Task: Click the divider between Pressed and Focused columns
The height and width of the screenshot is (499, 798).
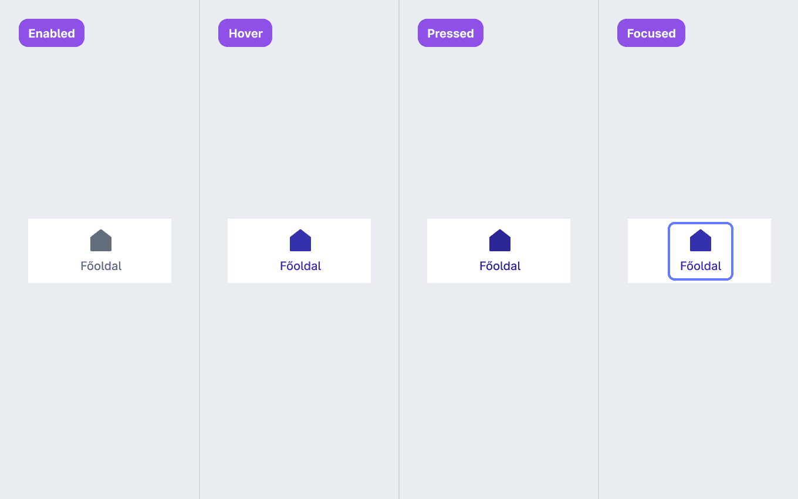Action: click(598, 249)
